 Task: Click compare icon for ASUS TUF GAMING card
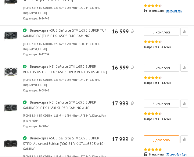pyautogui.click(x=184, y=32)
